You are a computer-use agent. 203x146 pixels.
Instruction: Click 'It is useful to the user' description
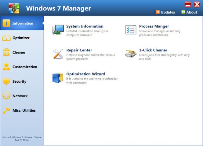click(92, 81)
